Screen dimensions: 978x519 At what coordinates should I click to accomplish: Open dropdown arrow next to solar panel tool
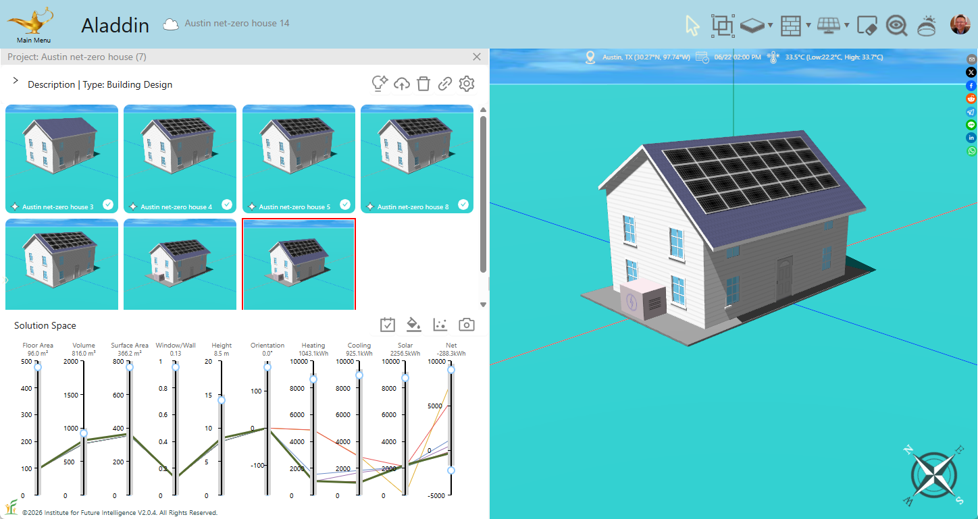click(x=846, y=26)
